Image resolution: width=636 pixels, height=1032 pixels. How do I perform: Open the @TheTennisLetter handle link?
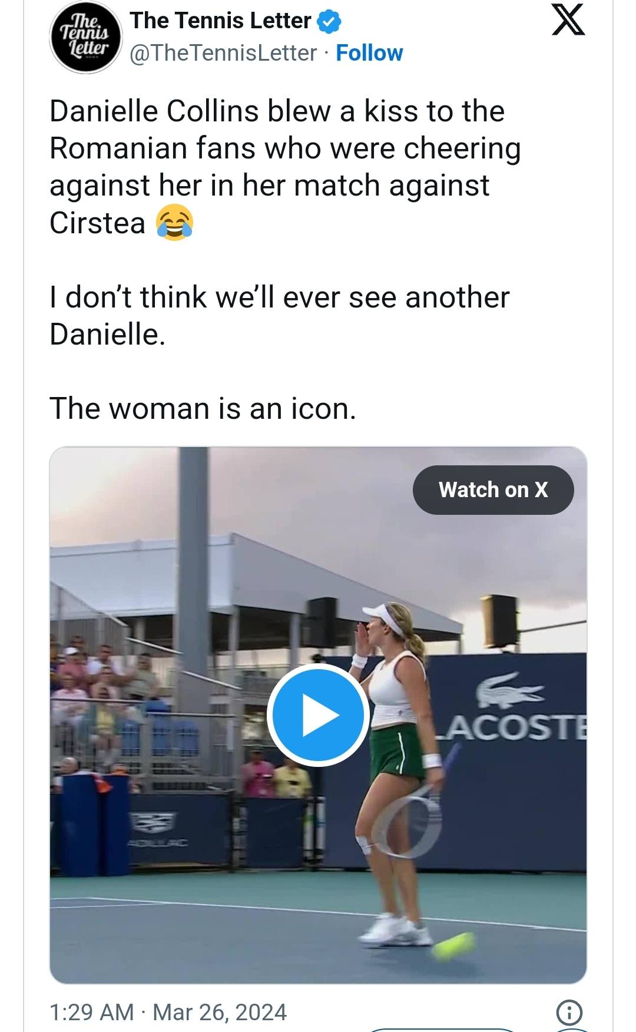coord(223,53)
